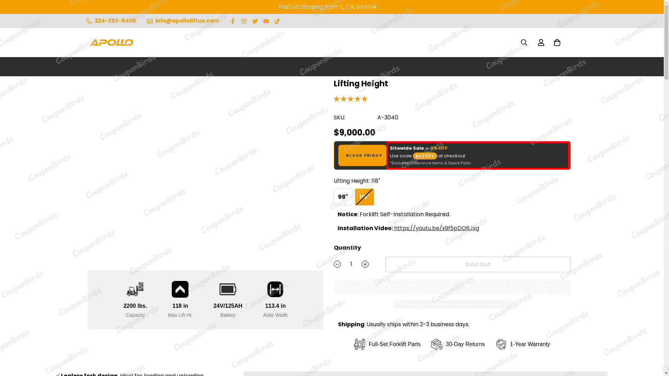Click the Sold Out button
The width and height of the screenshot is (669, 376).
[x=478, y=265]
